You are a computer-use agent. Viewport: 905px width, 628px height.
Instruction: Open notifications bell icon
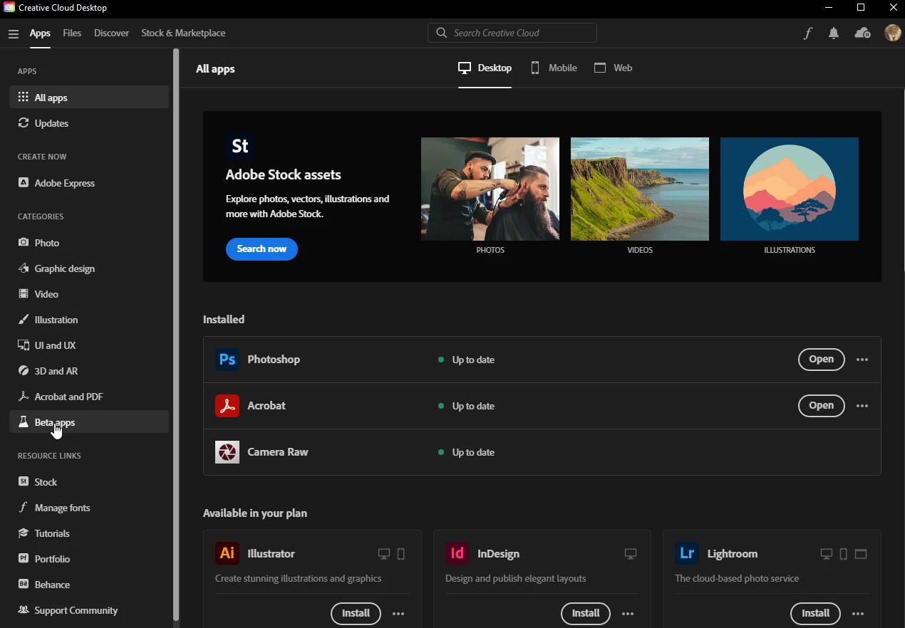coord(834,33)
